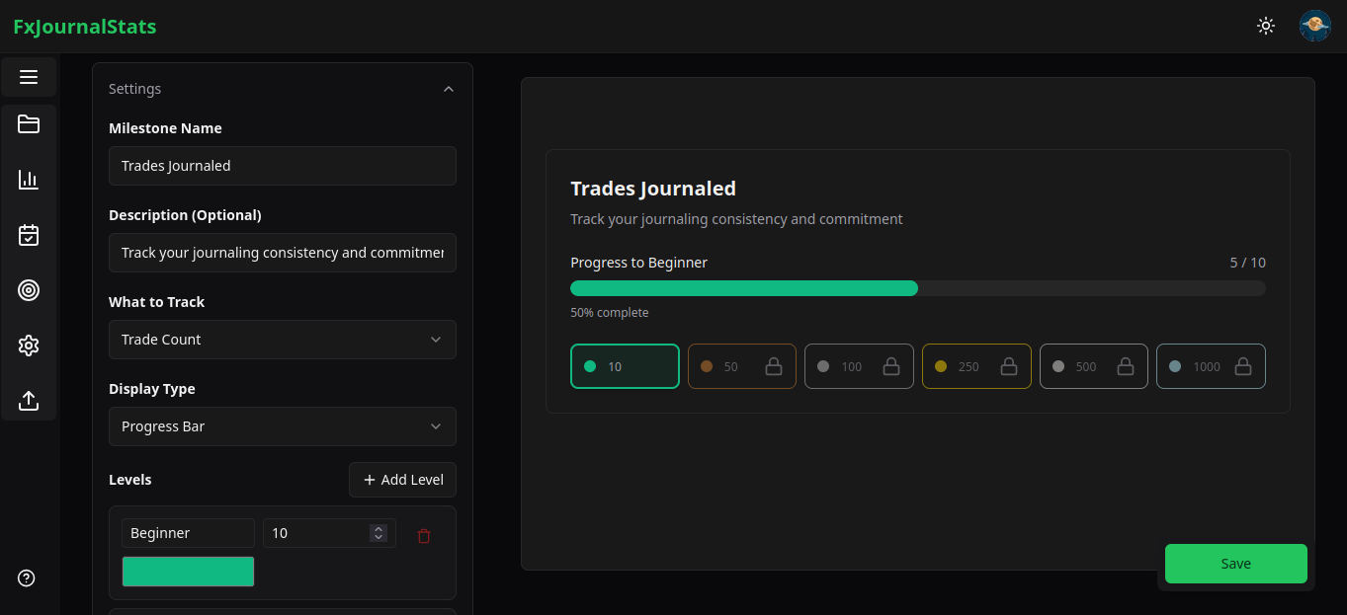
Task: Select the 10 trades milestone level
Action: [625, 366]
